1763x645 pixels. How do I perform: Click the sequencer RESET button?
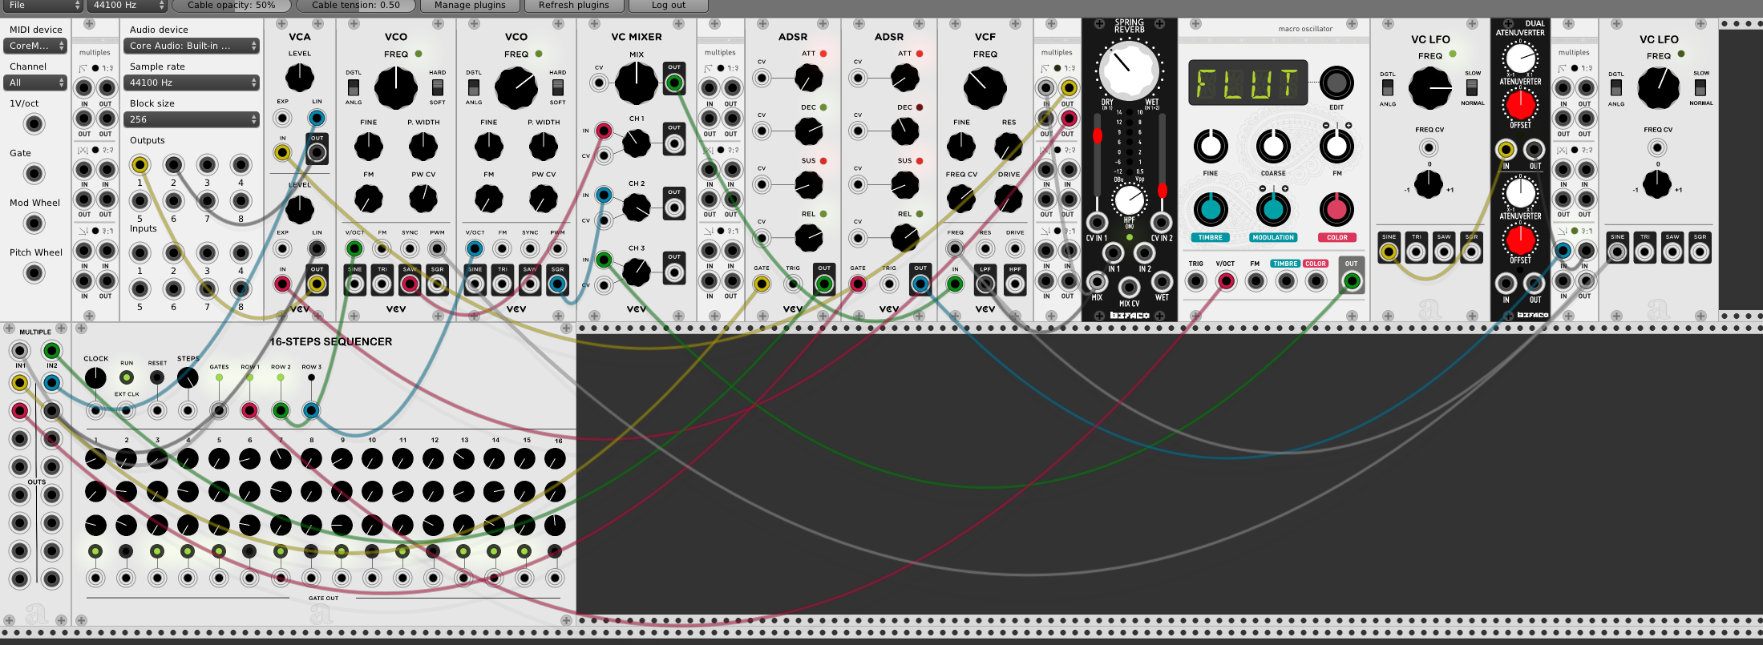(x=157, y=377)
